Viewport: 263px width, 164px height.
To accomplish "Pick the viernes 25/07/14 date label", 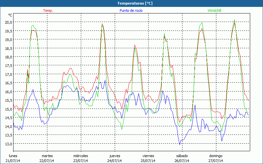I will tap(148, 158).
